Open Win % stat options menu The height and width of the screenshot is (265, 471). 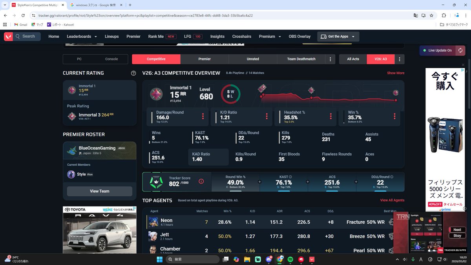pyautogui.click(x=394, y=116)
